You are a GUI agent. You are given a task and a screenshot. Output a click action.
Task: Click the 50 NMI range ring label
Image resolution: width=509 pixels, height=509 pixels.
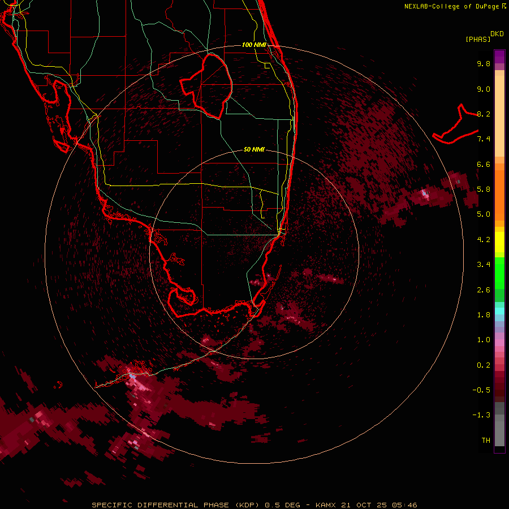pos(254,149)
